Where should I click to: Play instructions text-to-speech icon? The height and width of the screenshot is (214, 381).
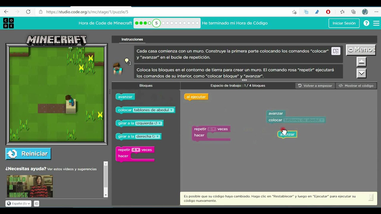click(336, 51)
